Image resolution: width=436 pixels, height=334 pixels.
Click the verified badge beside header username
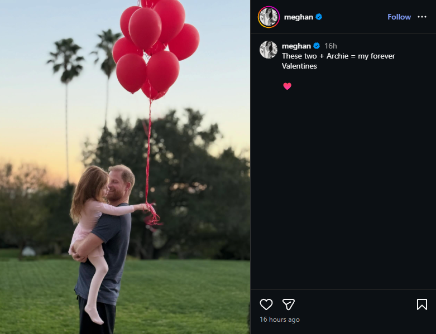tap(319, 17)
